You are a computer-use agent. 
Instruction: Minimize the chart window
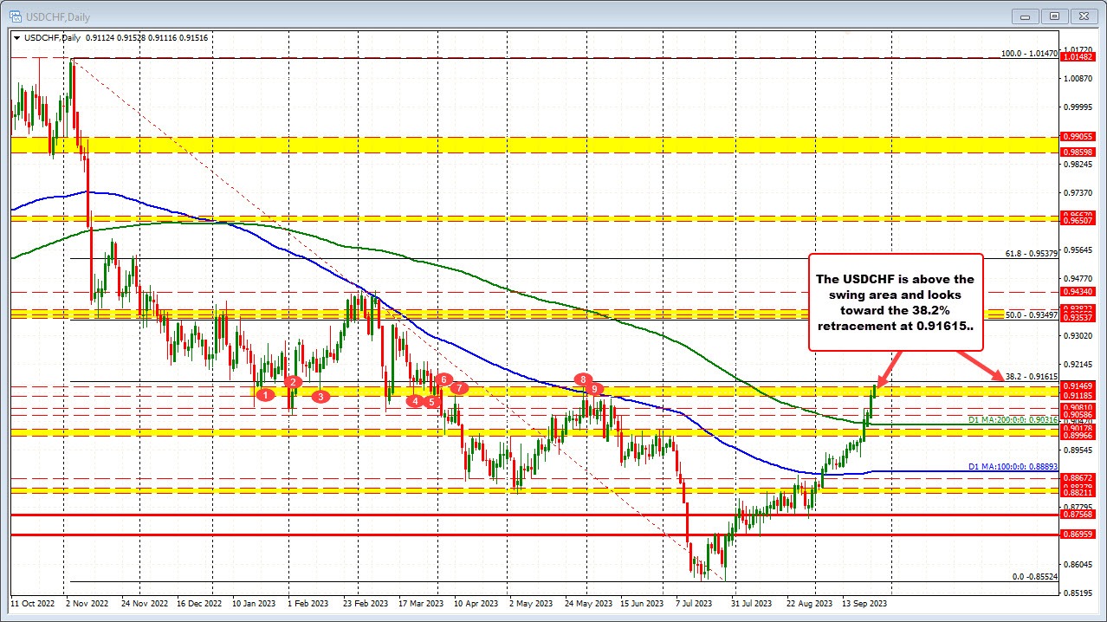[x=1024, y=16]
